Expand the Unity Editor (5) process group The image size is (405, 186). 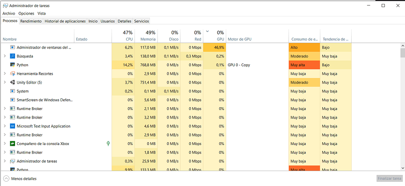coord(5,82)
